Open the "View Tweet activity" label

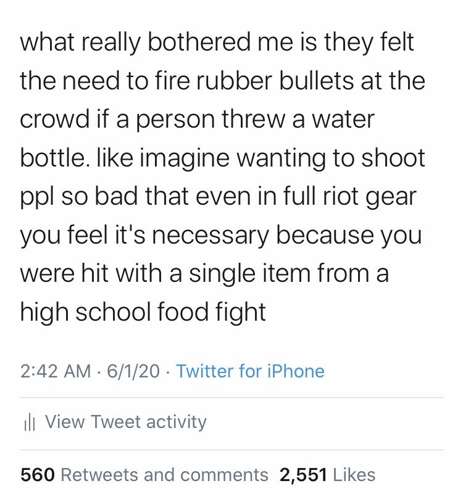[x=125, y=422]
